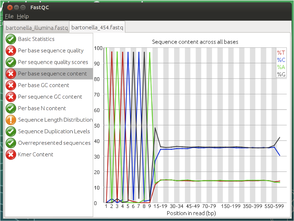294x221 pixels.
Task: Click the red fail icon for Per base sequence quality
Action: [x=11, y=50]
